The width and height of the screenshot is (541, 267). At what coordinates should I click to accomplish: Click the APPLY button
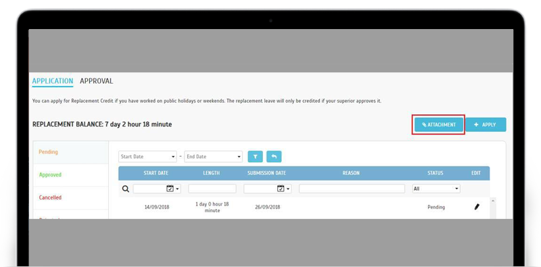[x=486, y=124]
